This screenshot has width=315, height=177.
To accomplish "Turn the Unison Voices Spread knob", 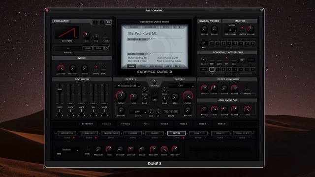I will pos(214,29).
